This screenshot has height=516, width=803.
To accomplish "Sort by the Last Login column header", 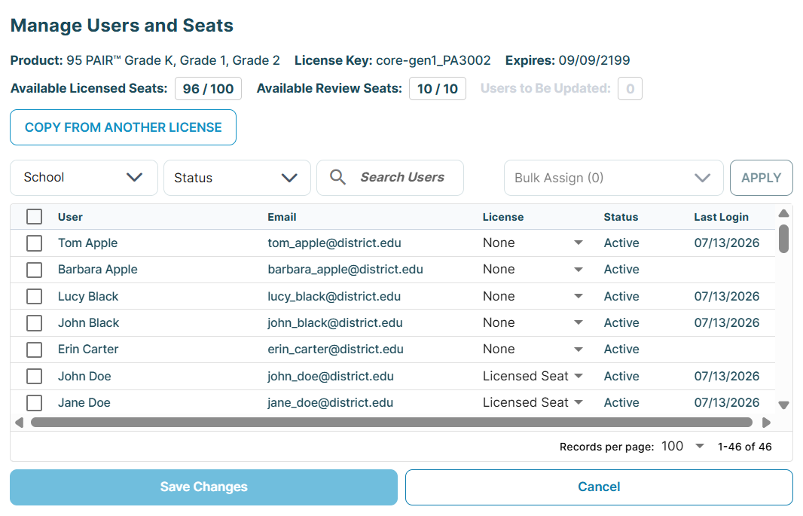I will pyautogui.click(x=721, y=217).
